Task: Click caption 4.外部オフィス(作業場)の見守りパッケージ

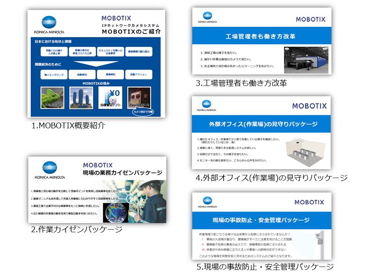Action: (272, 178)
